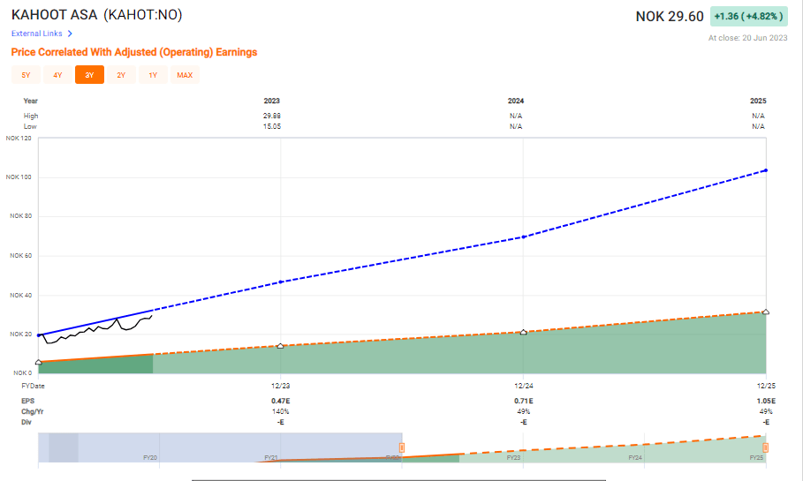
Task: Click the 2023 high value 29.88
Action: (272, 116)
